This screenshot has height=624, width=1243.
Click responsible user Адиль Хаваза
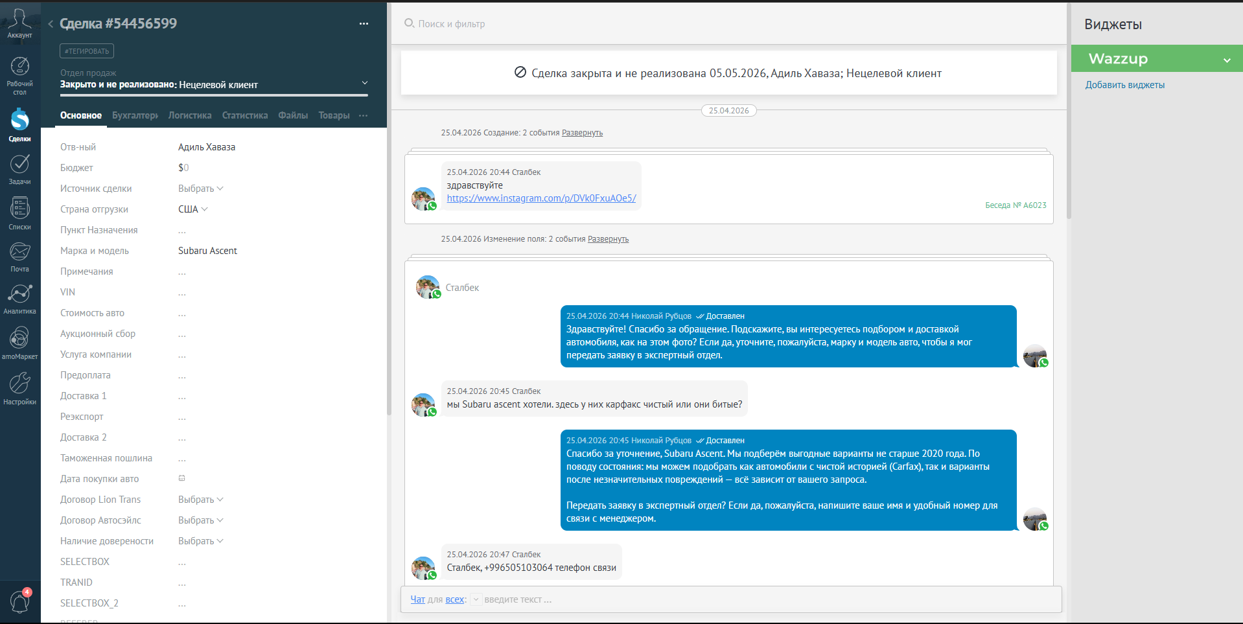pos(207,147)
